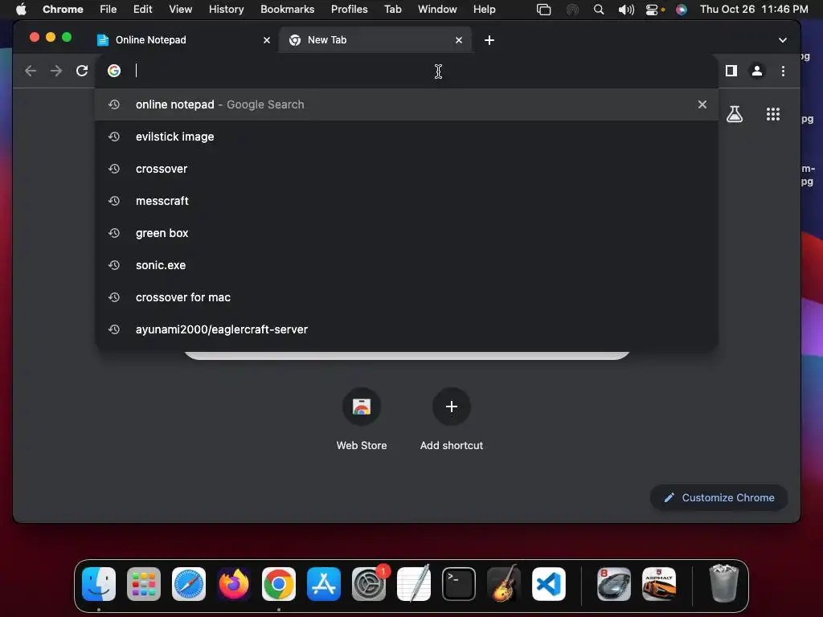Close the Online Notepad tab
Viewport: 823px width, 617px height.
pos(267,40)
